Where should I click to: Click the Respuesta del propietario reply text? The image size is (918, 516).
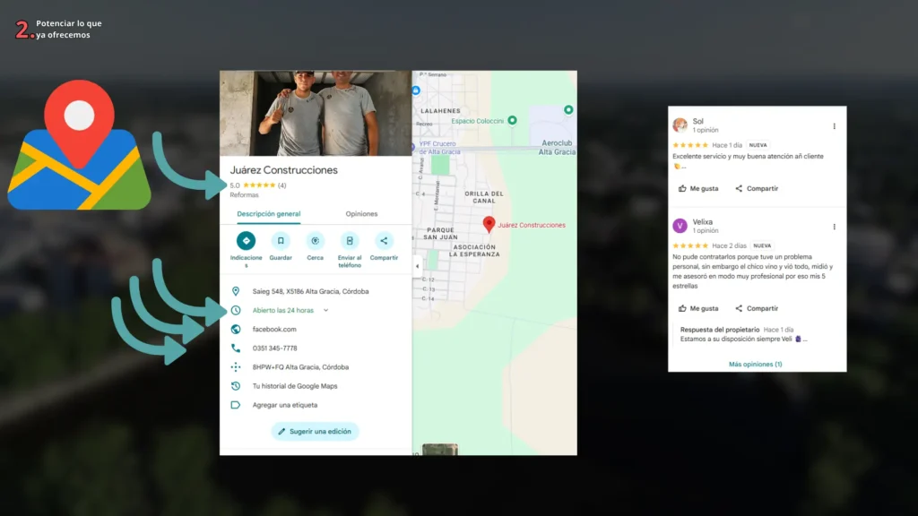(720, 330)
